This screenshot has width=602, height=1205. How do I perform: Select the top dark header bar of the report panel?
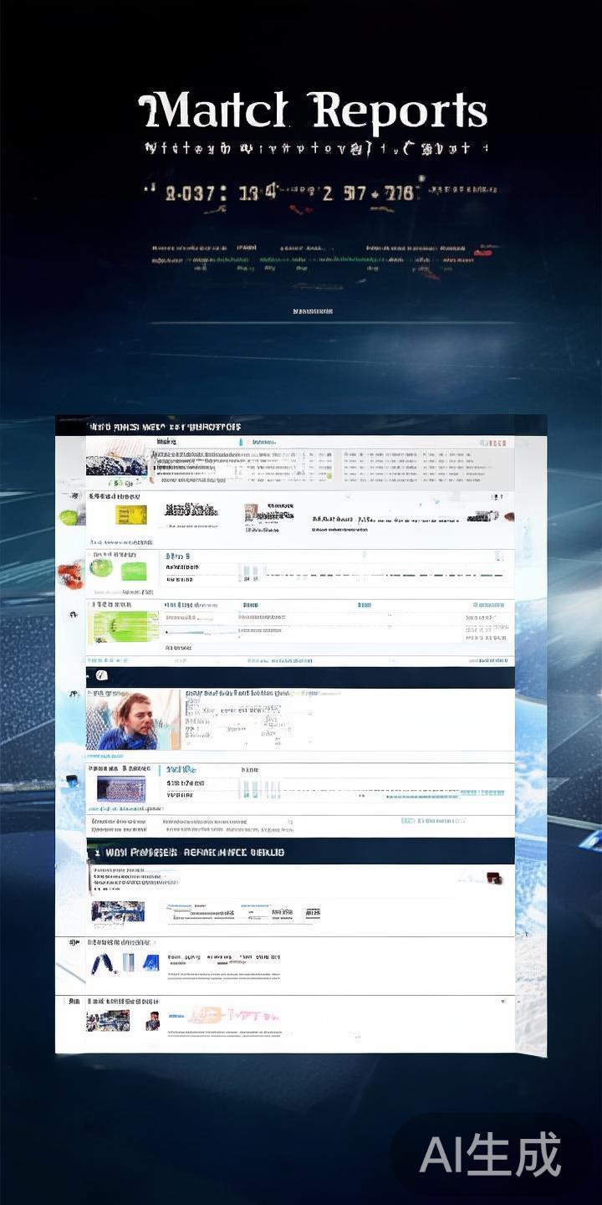point(301,426)
